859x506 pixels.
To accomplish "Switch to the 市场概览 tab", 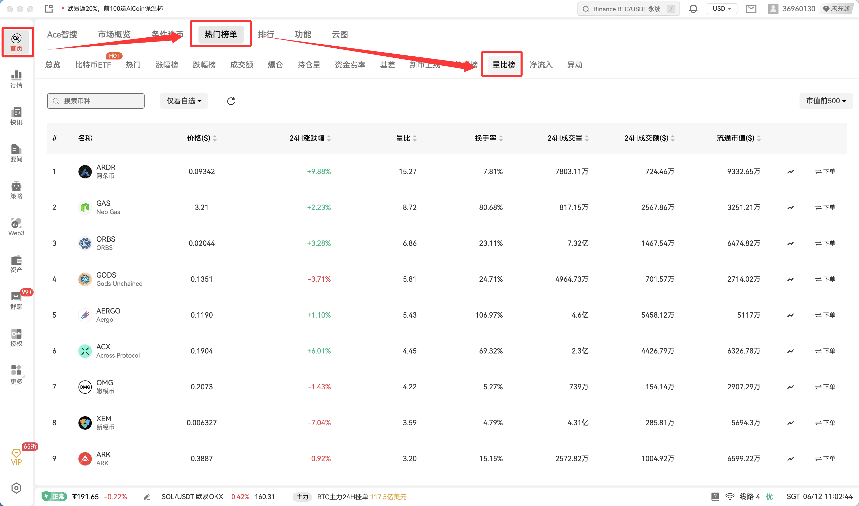I will [x=114, y=34].
